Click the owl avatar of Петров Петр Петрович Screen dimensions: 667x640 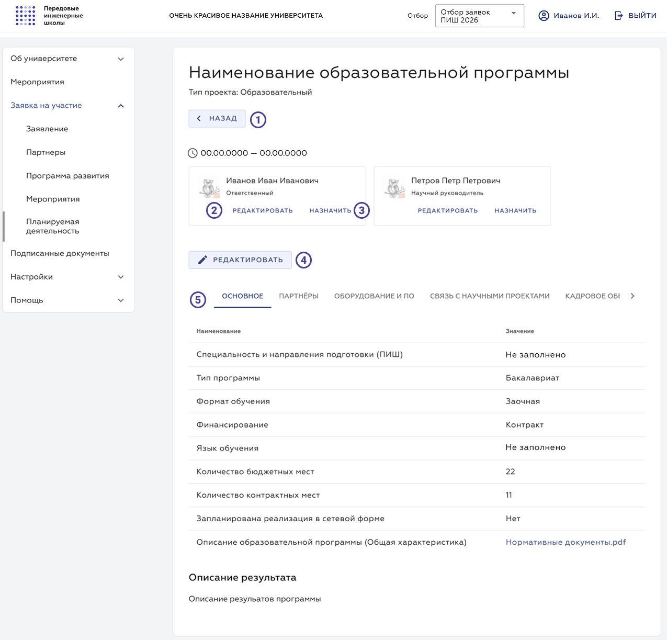click(394, 187)
